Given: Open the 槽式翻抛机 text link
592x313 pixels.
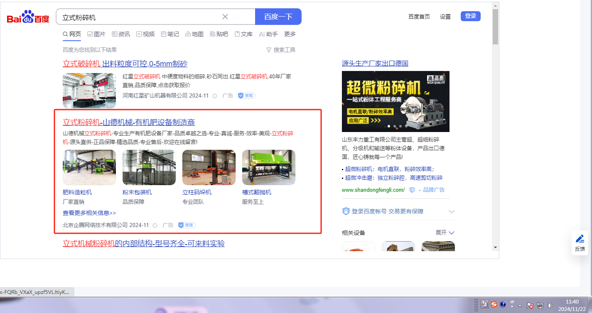Looking at the screenshot, I should (x=257, y=192).
